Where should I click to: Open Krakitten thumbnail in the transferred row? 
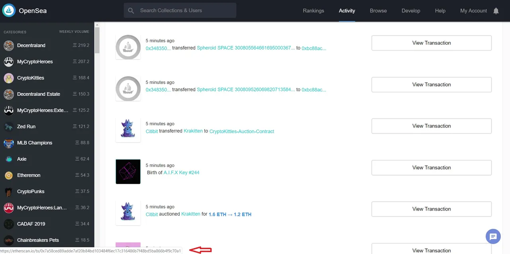128,130
